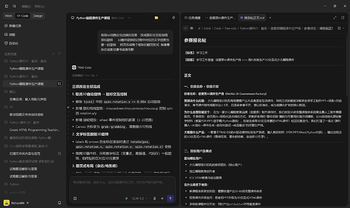Click the sparkle enhance-prompt icon

click(162, 198)
